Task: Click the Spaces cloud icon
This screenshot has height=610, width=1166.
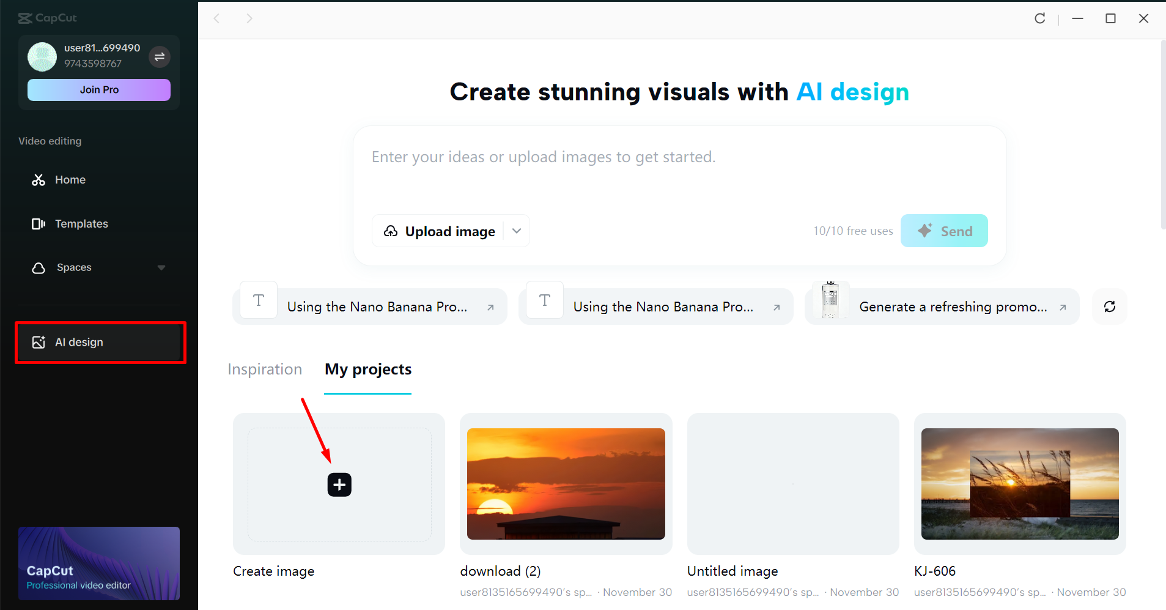Action: (x=38, y=267)
